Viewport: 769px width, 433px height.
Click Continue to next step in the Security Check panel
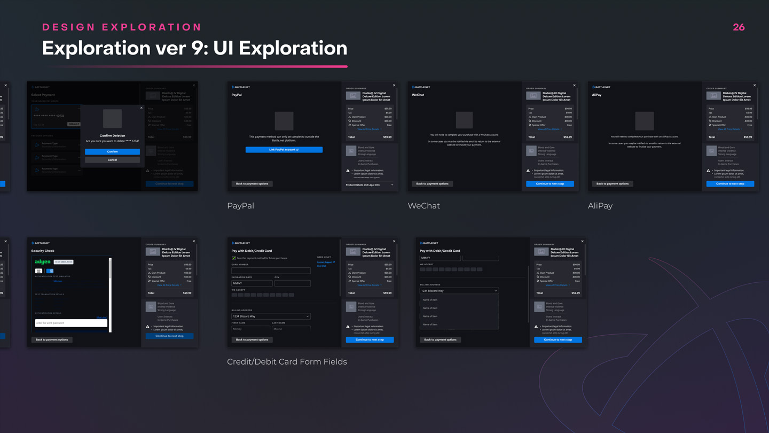tap(169, 336)
